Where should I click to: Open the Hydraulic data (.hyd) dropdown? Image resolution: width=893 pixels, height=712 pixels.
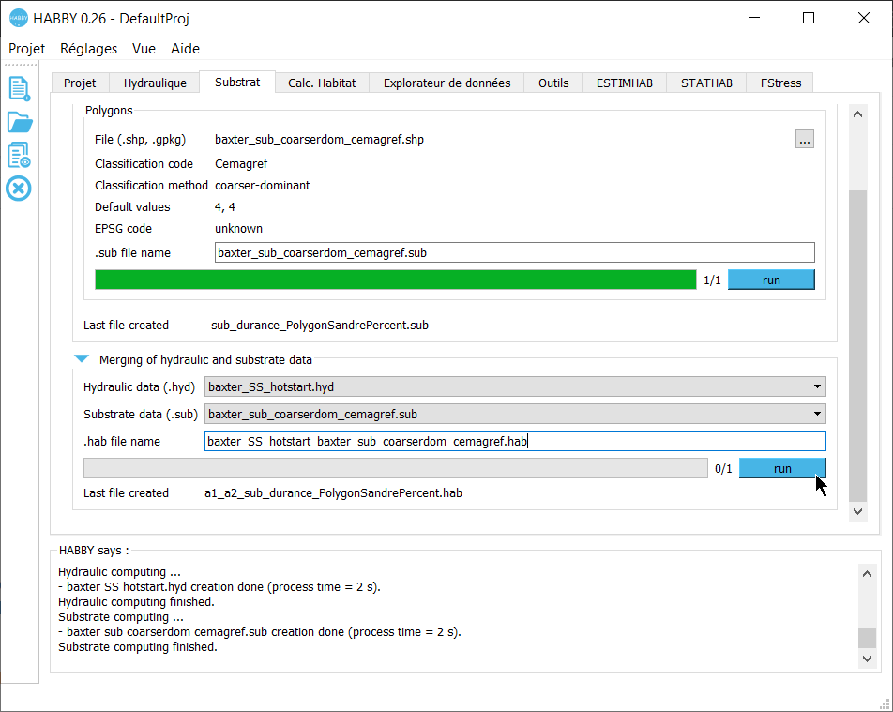pyautogui.click(x=515, y=386)
